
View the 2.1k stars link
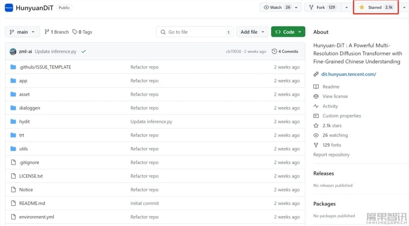pyautogui.click(x=332, y=125)
